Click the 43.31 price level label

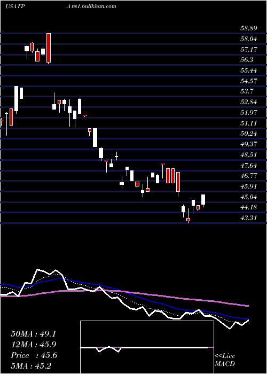248,218
